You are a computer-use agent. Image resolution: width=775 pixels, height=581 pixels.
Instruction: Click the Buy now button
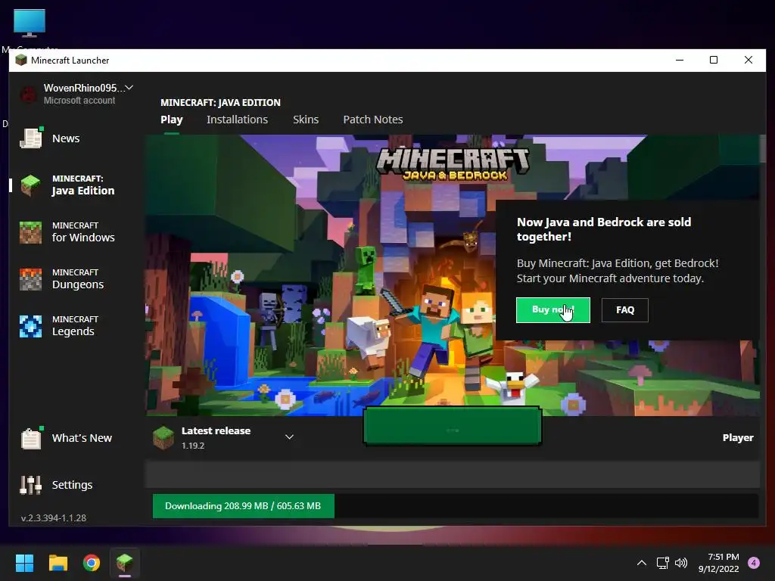coord(553,309)
